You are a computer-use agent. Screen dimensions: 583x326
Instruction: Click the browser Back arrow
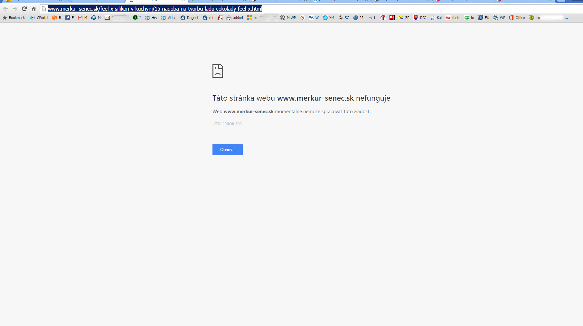tap(5, 9)
